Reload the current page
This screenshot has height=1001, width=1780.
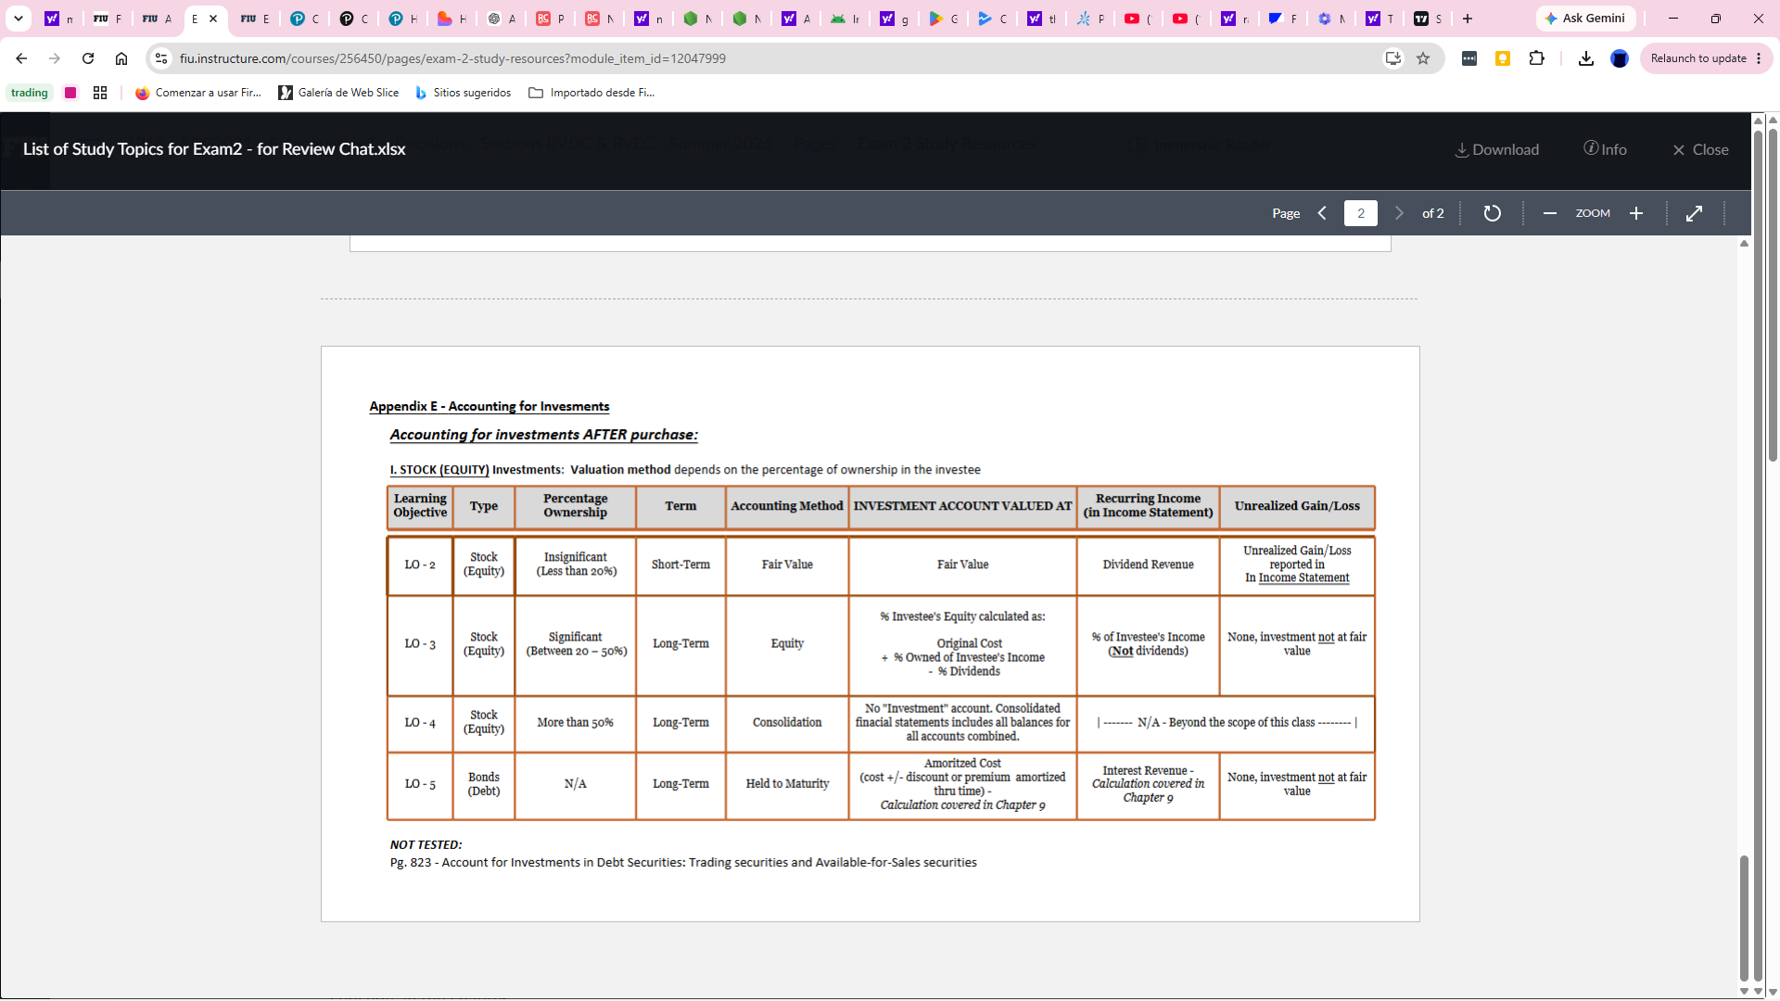(88, 58)
